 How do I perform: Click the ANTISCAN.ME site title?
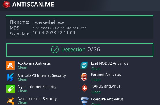[x=33, y=4]
